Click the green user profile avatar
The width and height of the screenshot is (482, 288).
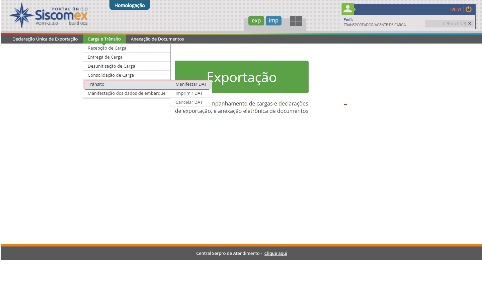[x=348, y=9]
